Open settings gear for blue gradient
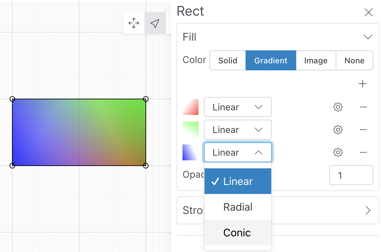The width and height of the screenshot is (381, 252). pos(338,152)
